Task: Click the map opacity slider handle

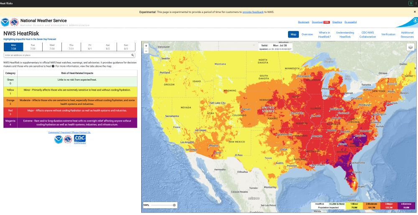Action: [174, 205]
